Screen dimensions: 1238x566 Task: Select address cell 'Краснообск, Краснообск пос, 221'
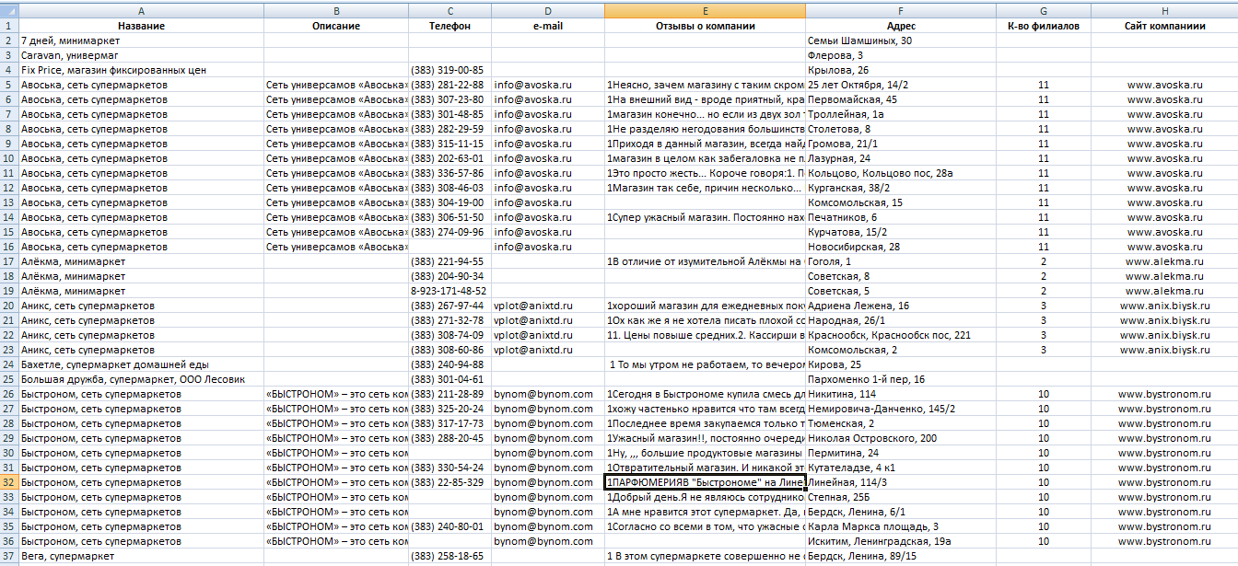900,335
